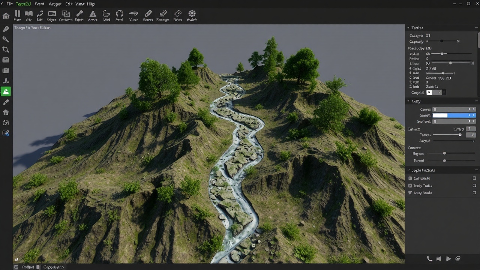The image size is (480, 270).
Task: Select the highlighted green terrain tool in sidebar
Action: tap(6, 91)
